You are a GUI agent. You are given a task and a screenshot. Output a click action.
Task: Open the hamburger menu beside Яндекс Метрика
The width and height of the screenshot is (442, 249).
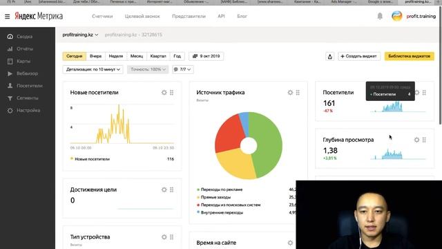pos(8,17)
